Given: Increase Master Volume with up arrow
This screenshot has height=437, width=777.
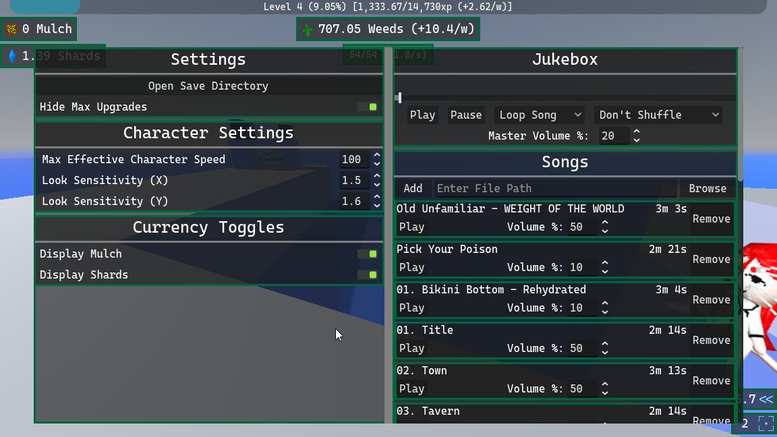Looking at the screenshot, I should tap(637, 132).
